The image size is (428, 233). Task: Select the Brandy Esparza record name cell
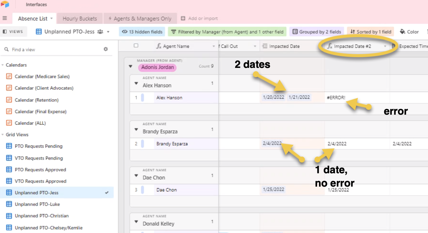click(x=186, y=144)
